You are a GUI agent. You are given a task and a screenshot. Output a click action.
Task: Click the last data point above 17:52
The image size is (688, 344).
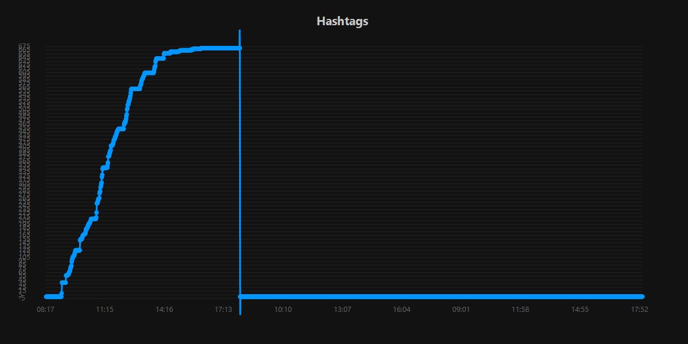coord(642,296)
